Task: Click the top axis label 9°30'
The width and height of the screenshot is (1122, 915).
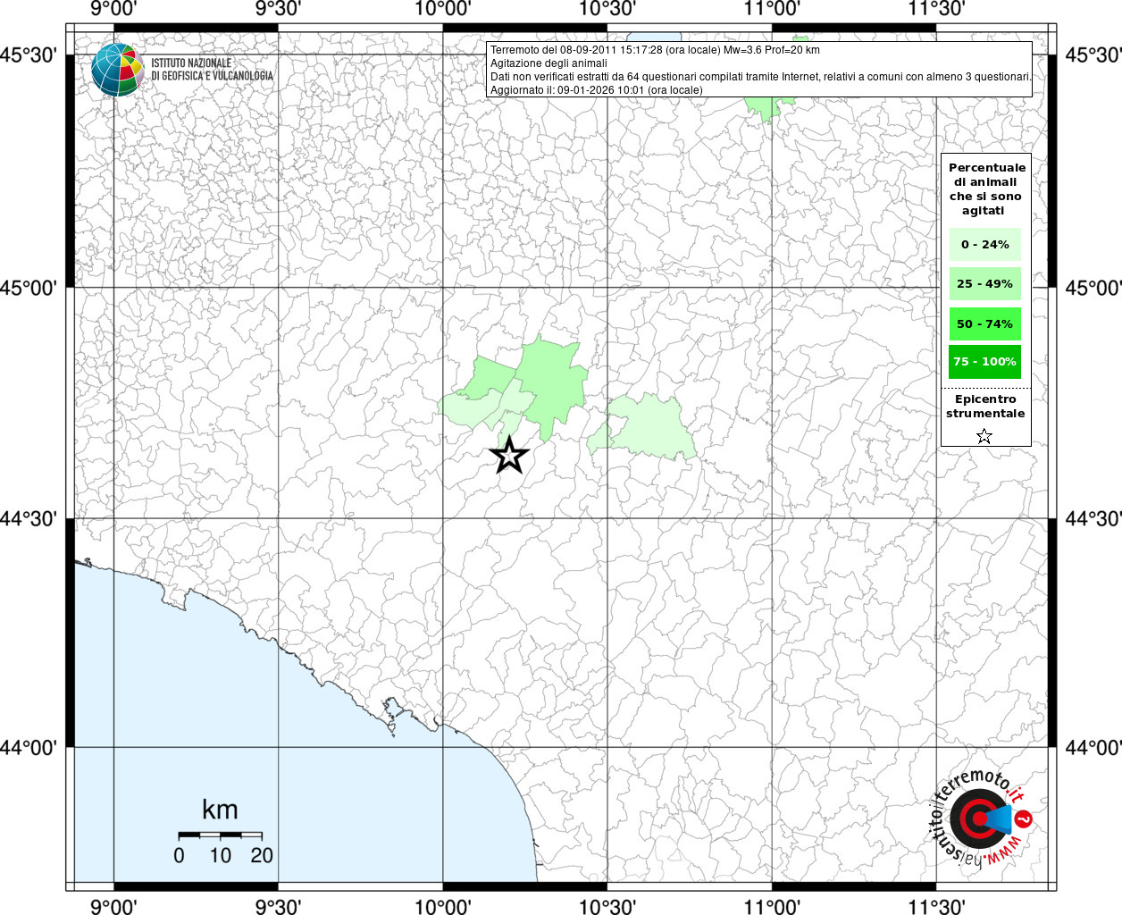Action: point(279,9)
